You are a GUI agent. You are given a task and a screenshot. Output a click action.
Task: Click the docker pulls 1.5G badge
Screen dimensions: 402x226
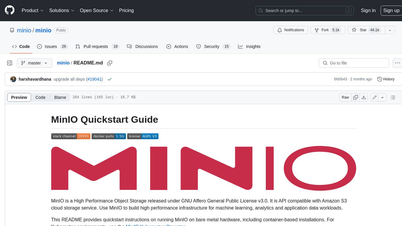(109, 136)
